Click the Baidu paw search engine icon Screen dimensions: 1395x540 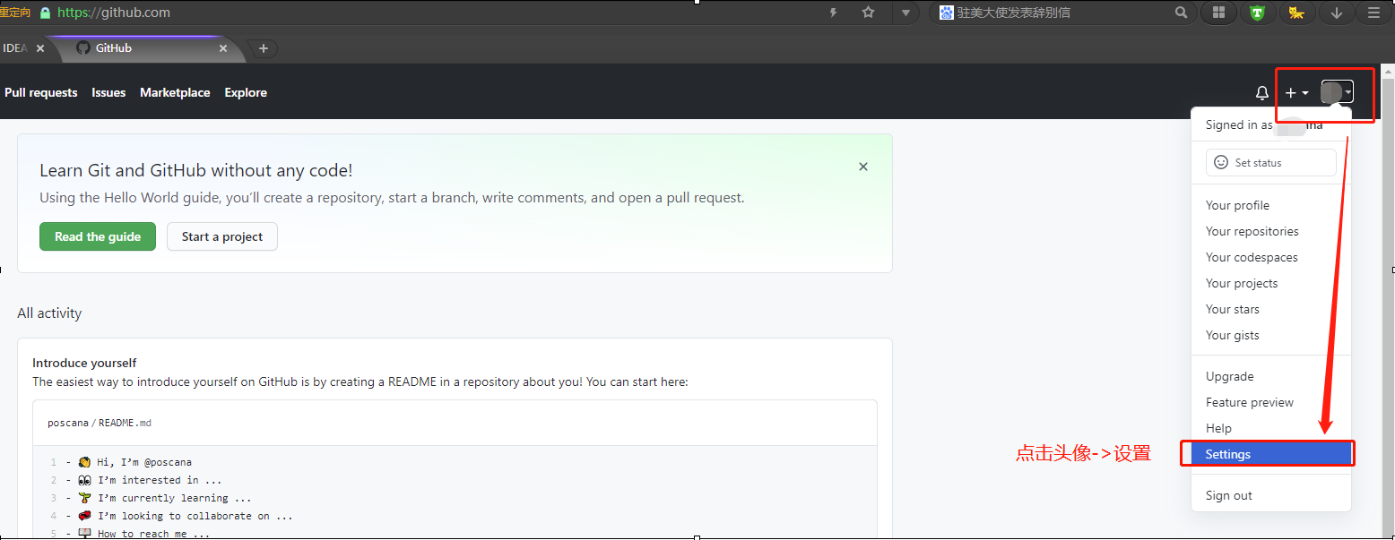pos(946,13)
